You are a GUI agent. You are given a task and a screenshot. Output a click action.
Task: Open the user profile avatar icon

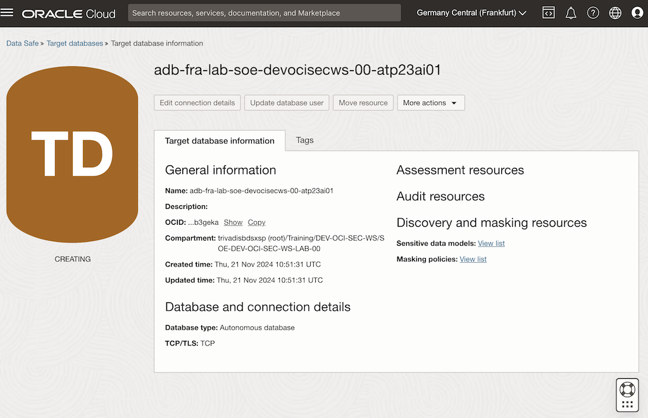point(637,13)
